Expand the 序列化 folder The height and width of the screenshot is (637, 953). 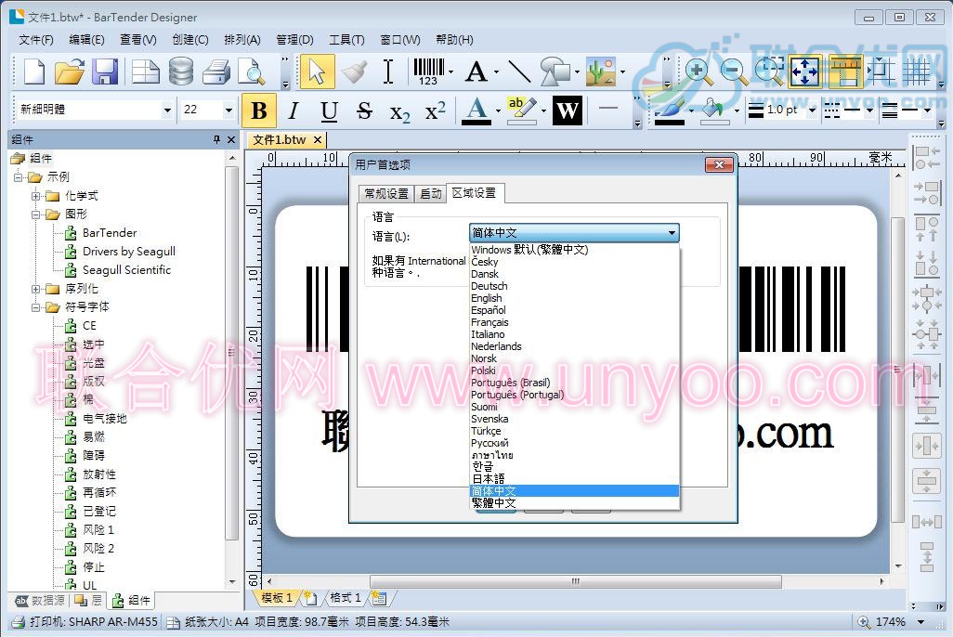36,289
